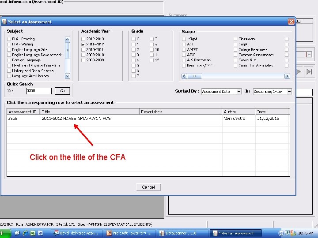Click the Go button

point(62,91)
